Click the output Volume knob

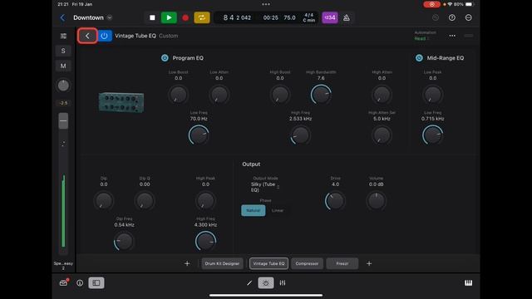tap(376, 201)
